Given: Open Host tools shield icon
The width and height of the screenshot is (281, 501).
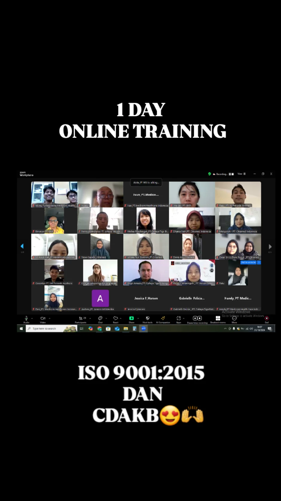Looking at the screenshot, I should [147, 319].
